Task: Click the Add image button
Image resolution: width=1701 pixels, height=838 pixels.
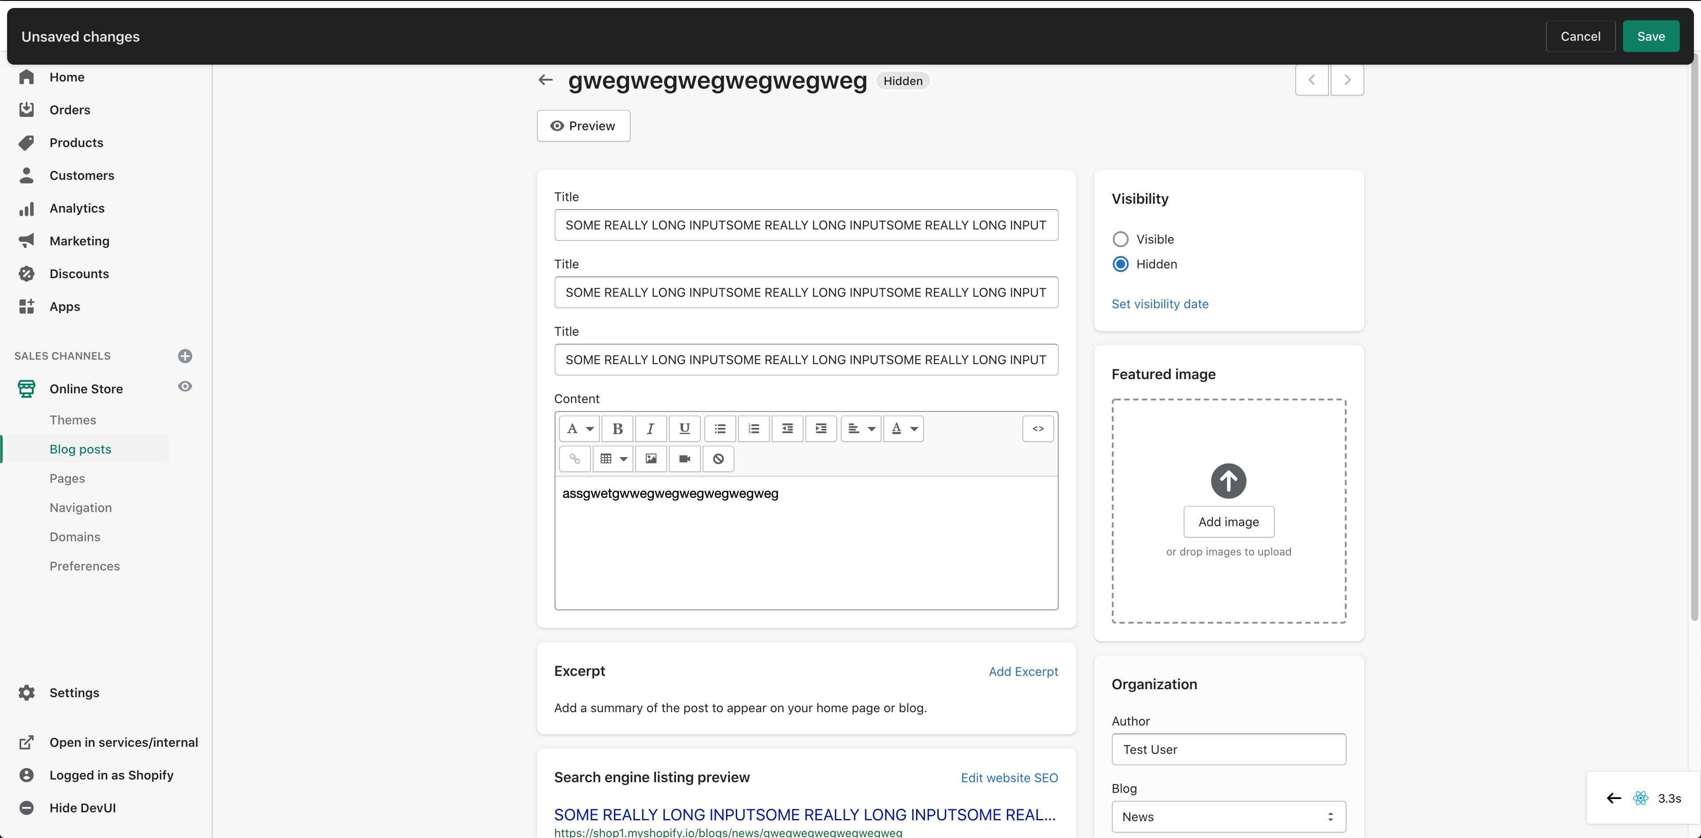Action: [1228, 521]
